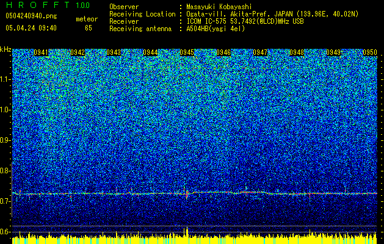Click the 0950 time marker

(x=370, y=52)
